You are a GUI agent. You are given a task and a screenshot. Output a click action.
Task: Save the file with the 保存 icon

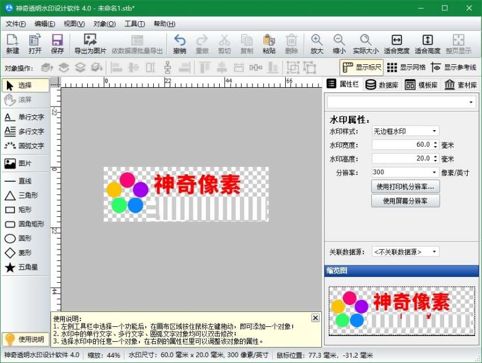coord(57,44)
